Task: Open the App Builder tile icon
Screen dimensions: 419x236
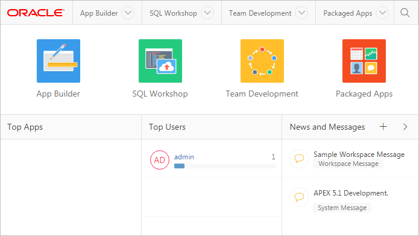Action: tap(58, 61)
